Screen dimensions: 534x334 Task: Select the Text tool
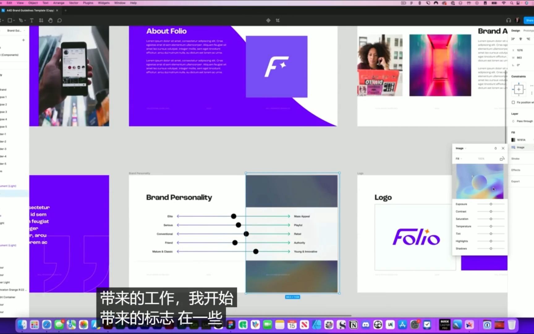[x=32, y=20]
